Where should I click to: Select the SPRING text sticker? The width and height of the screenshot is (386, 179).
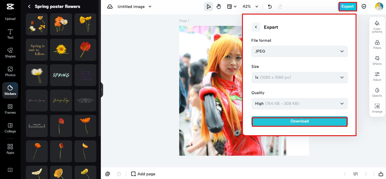pos(61,75)
